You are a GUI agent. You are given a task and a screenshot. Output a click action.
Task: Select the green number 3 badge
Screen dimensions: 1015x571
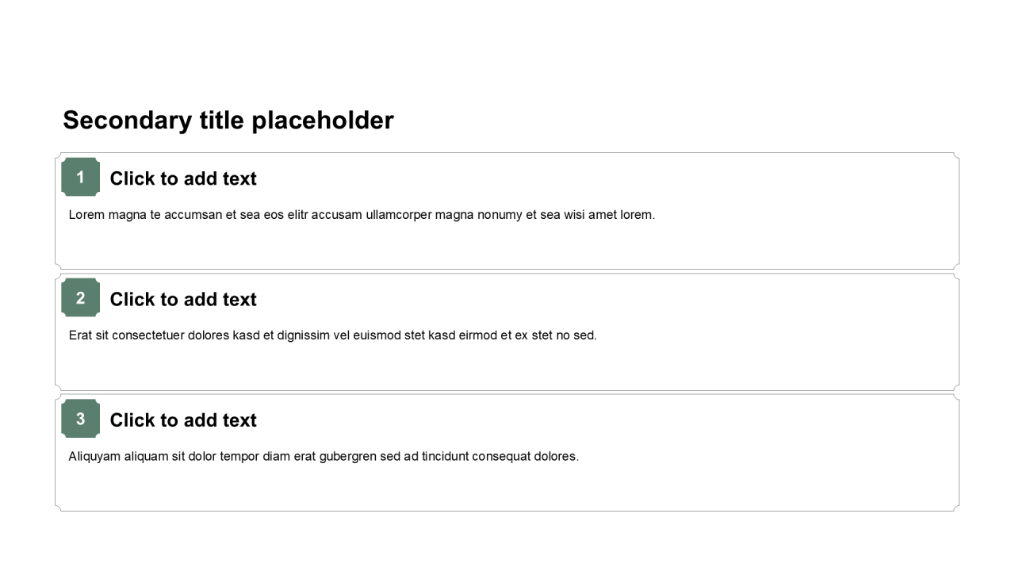coord(80,419)
